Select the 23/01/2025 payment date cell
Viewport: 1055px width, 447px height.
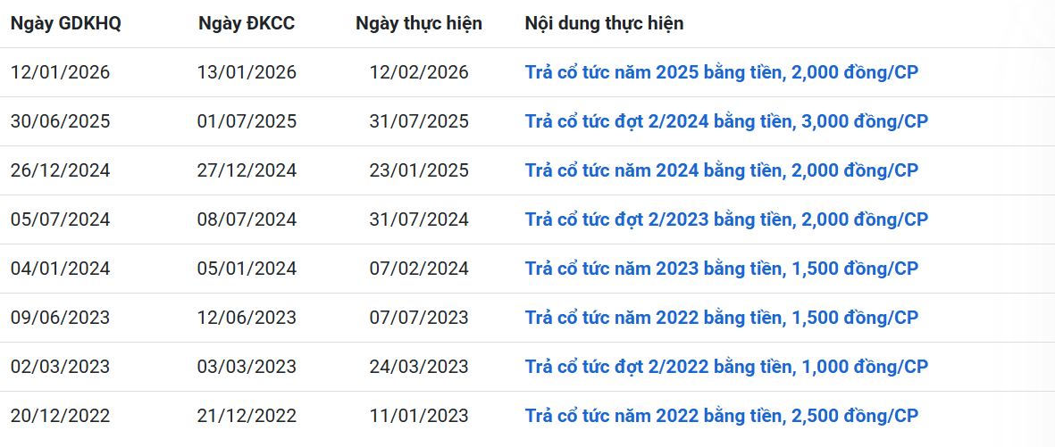[x=419, y=170]
